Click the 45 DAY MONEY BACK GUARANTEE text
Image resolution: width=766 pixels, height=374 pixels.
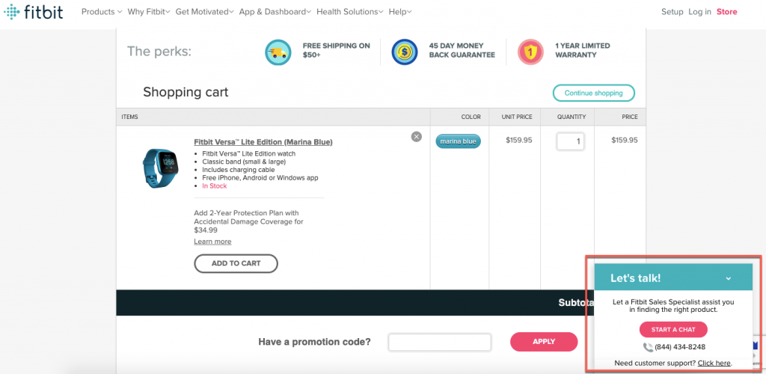[x=462, y=50]
